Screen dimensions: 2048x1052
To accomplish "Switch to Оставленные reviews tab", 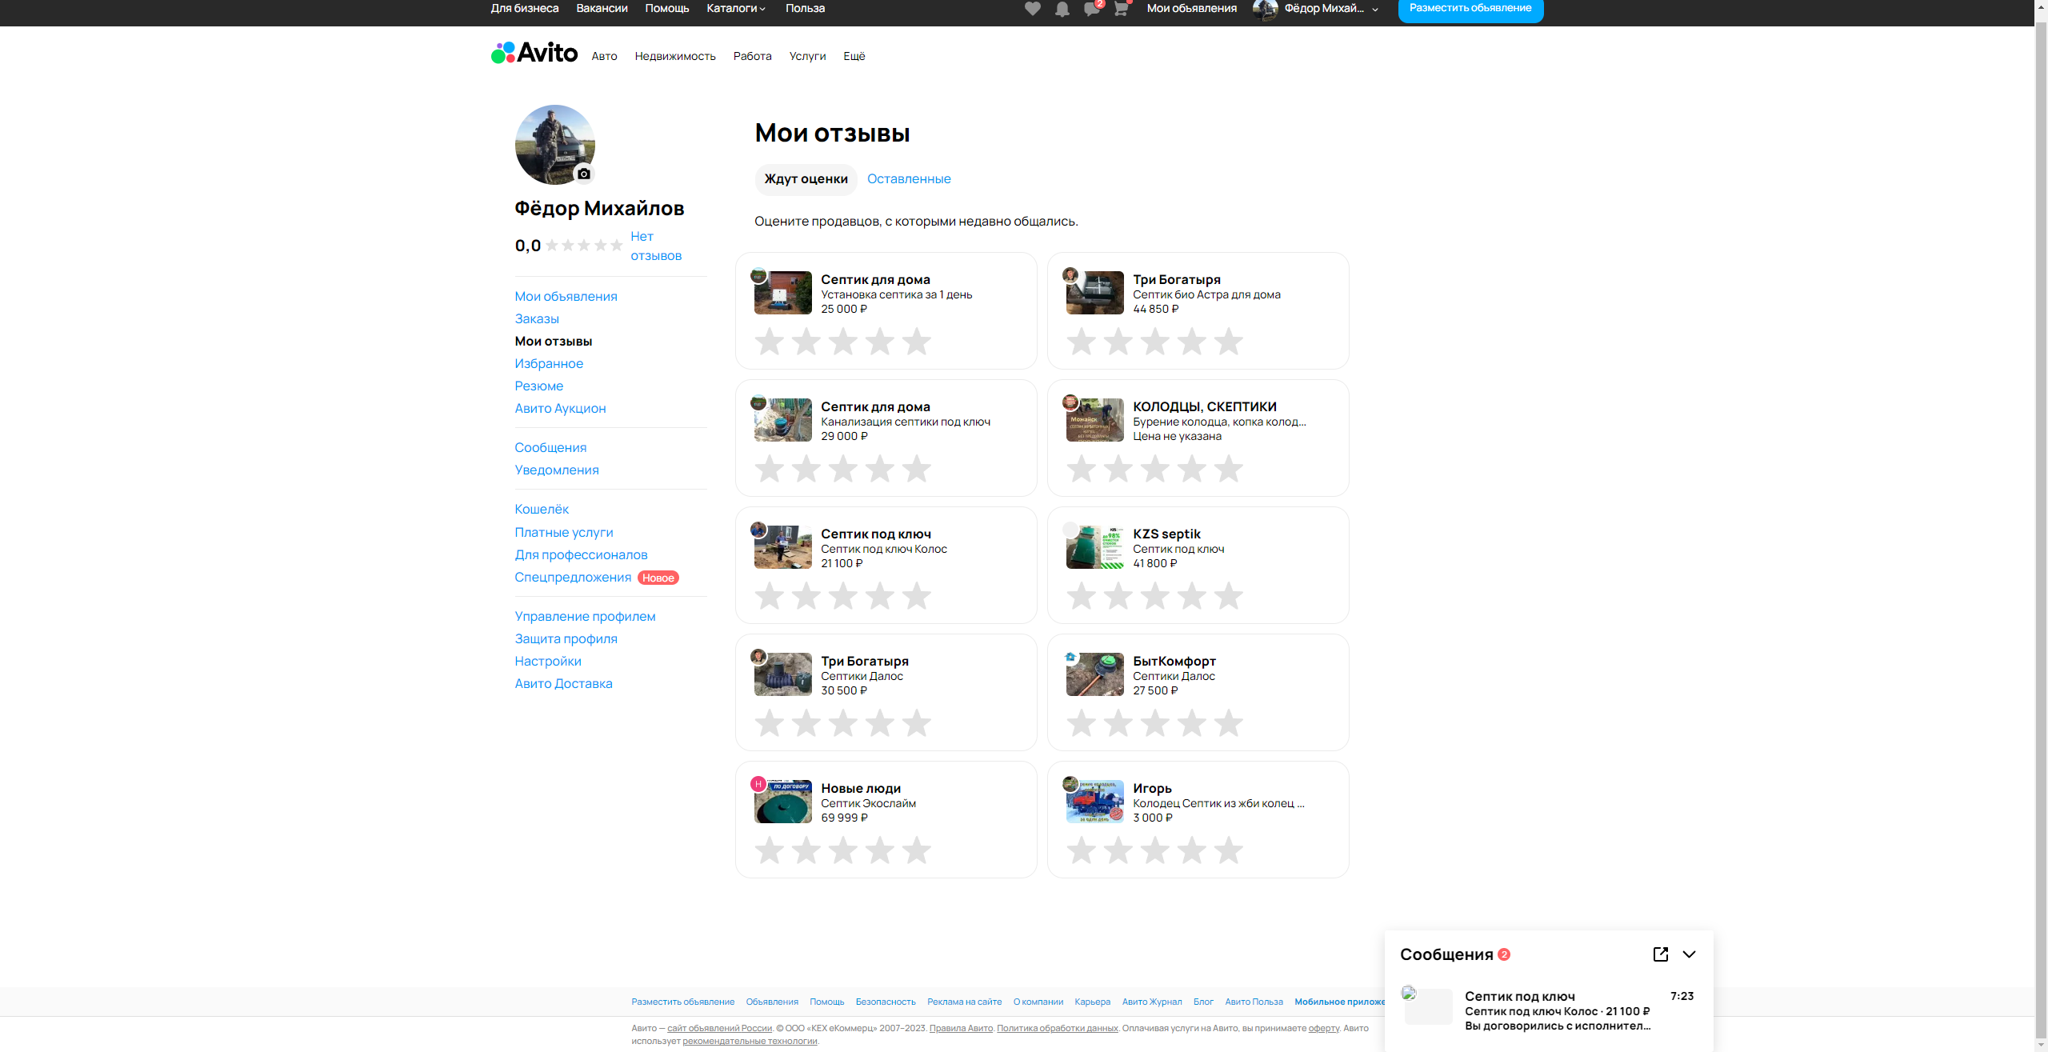I will 909,178.
